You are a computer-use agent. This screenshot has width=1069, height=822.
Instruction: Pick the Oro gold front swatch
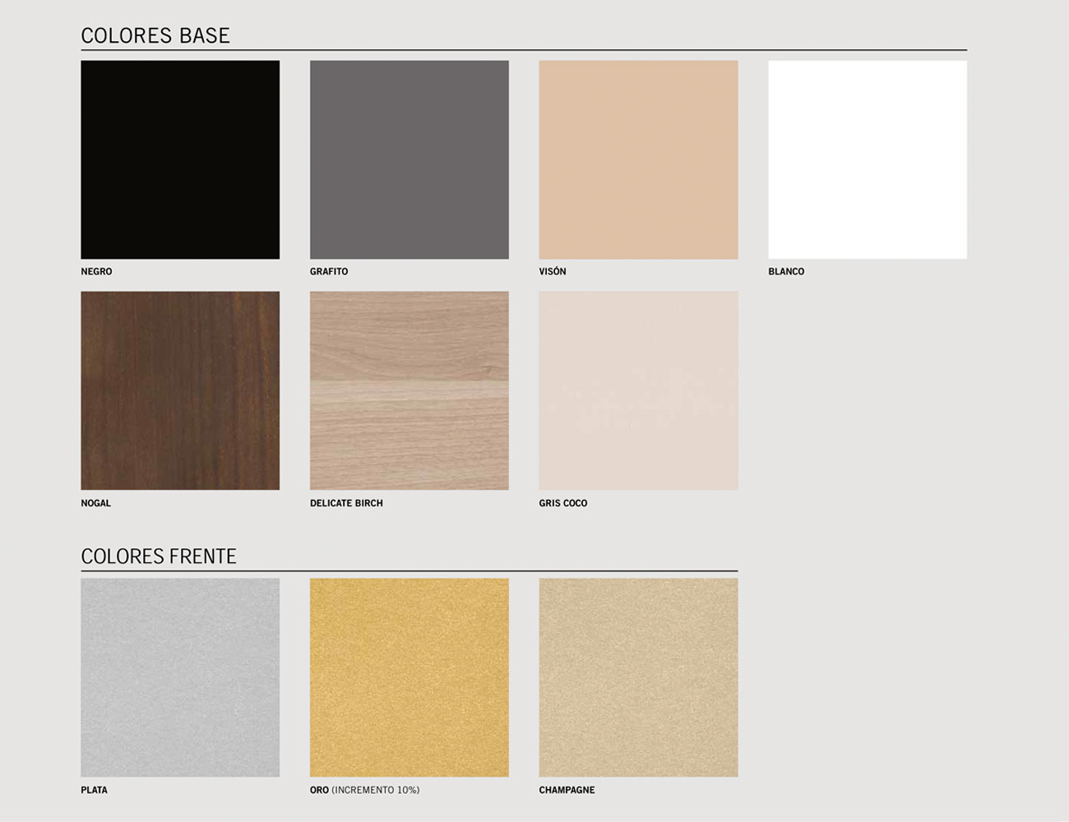(x=409, y=677)
